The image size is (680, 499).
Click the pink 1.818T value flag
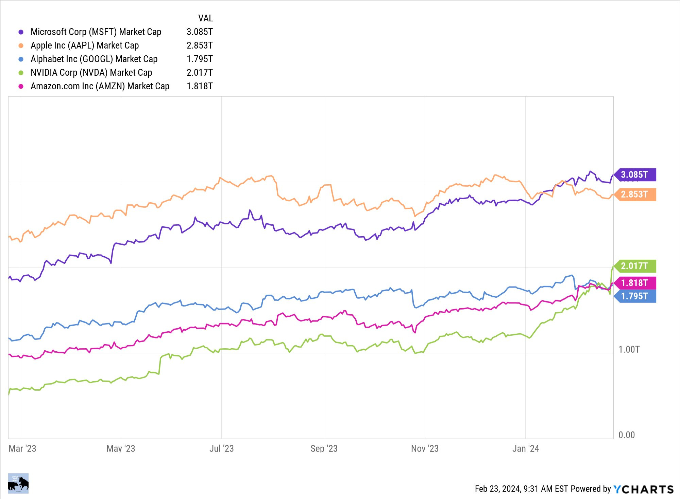tap(635, 283)
